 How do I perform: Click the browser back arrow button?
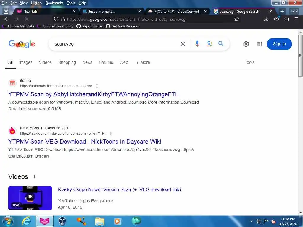7,19
